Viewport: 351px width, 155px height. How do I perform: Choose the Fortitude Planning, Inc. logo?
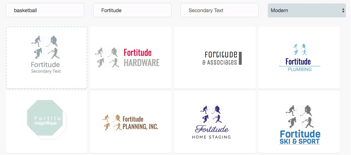[x=131, y=122]
